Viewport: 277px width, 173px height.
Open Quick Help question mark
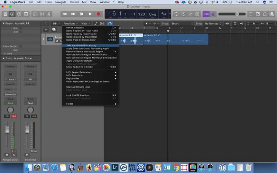pos(19,14)
